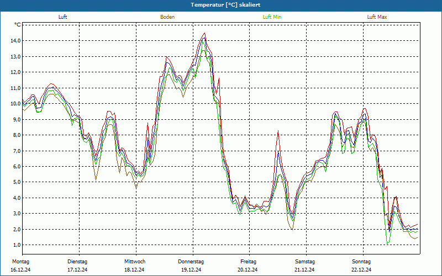Click the date 16.12.24
Image resolution: width=442 pixels, height=276 pixels.
(20, 270)
